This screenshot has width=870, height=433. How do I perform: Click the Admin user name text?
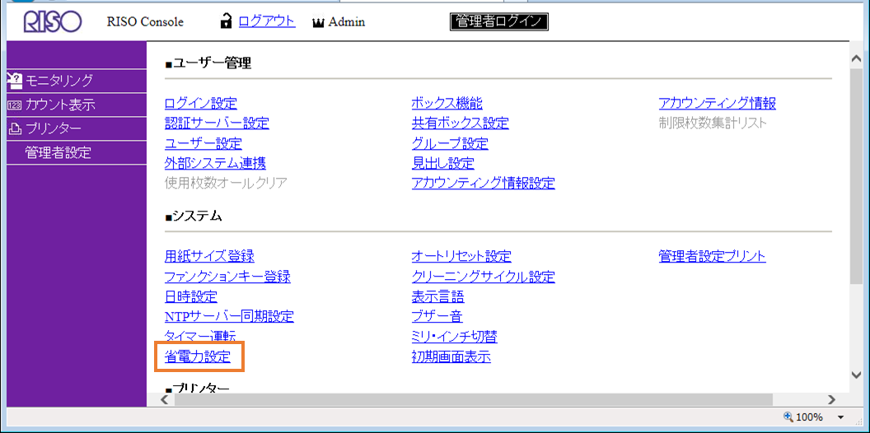point(346,22)
